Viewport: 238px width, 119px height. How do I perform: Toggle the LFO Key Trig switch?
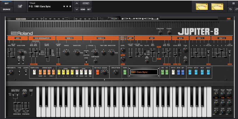point(19,61)
